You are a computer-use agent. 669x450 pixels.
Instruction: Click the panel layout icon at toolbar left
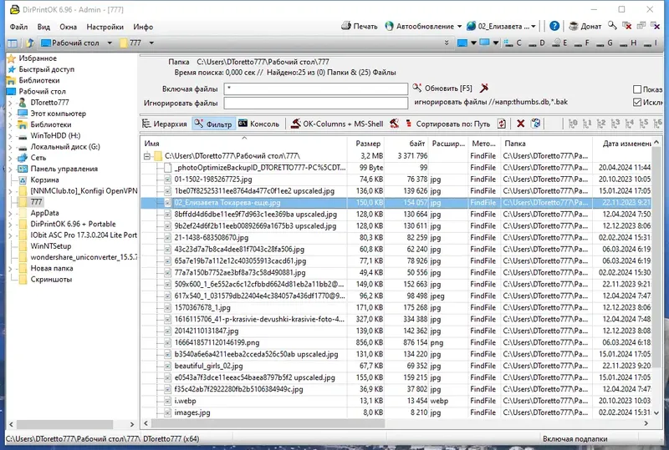(13, 43)
